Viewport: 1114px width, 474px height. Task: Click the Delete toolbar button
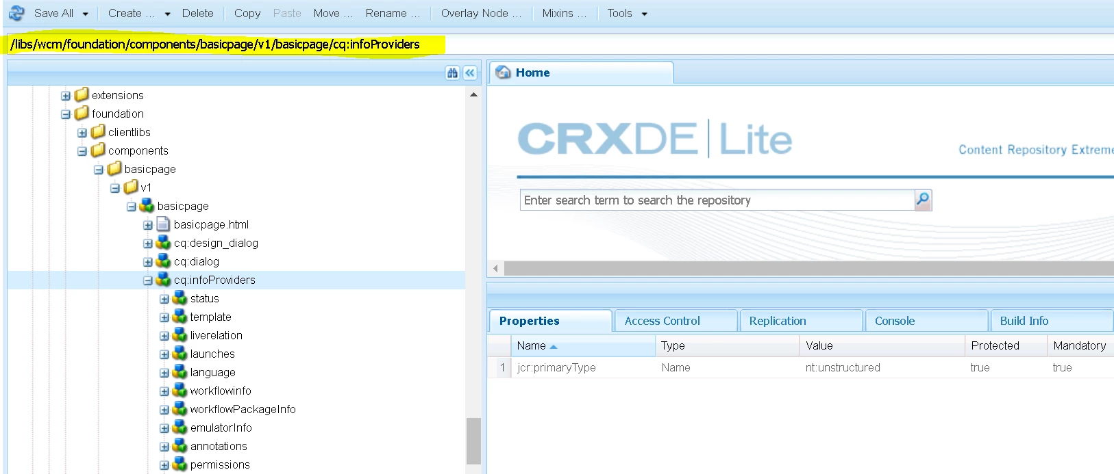(x=197, y=13)
